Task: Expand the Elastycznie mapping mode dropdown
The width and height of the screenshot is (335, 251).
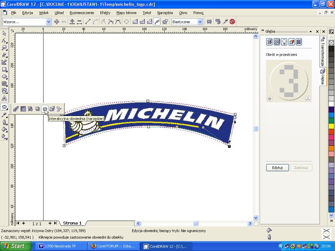Action: pyautogui.click(x=200, y=22)
